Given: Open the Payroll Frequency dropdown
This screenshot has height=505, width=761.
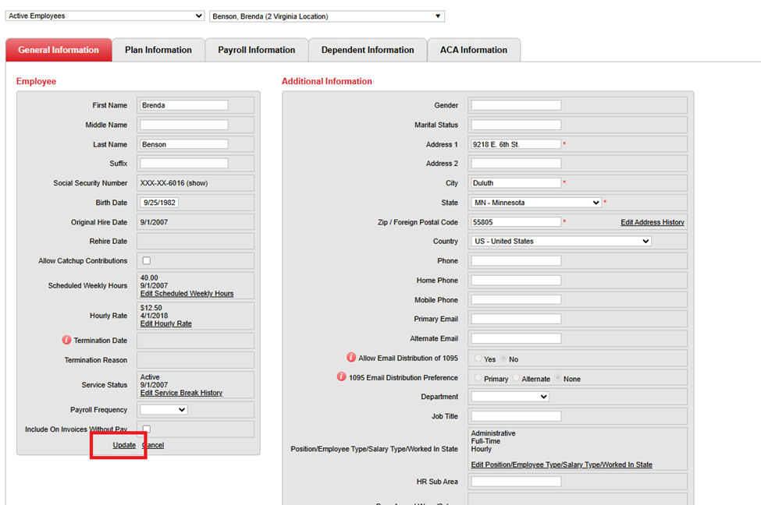Looking at the screenshot, I should click(164, 410).
